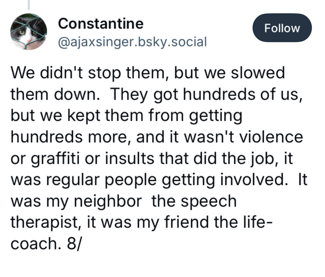The height and width of the screenshot is (277, 325).
Task: Click the thread connector line above the avatar
Action: 28,4
